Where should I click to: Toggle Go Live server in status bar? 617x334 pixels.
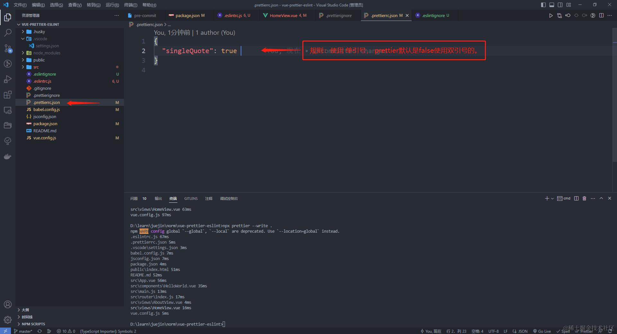[x=542, y=331]
